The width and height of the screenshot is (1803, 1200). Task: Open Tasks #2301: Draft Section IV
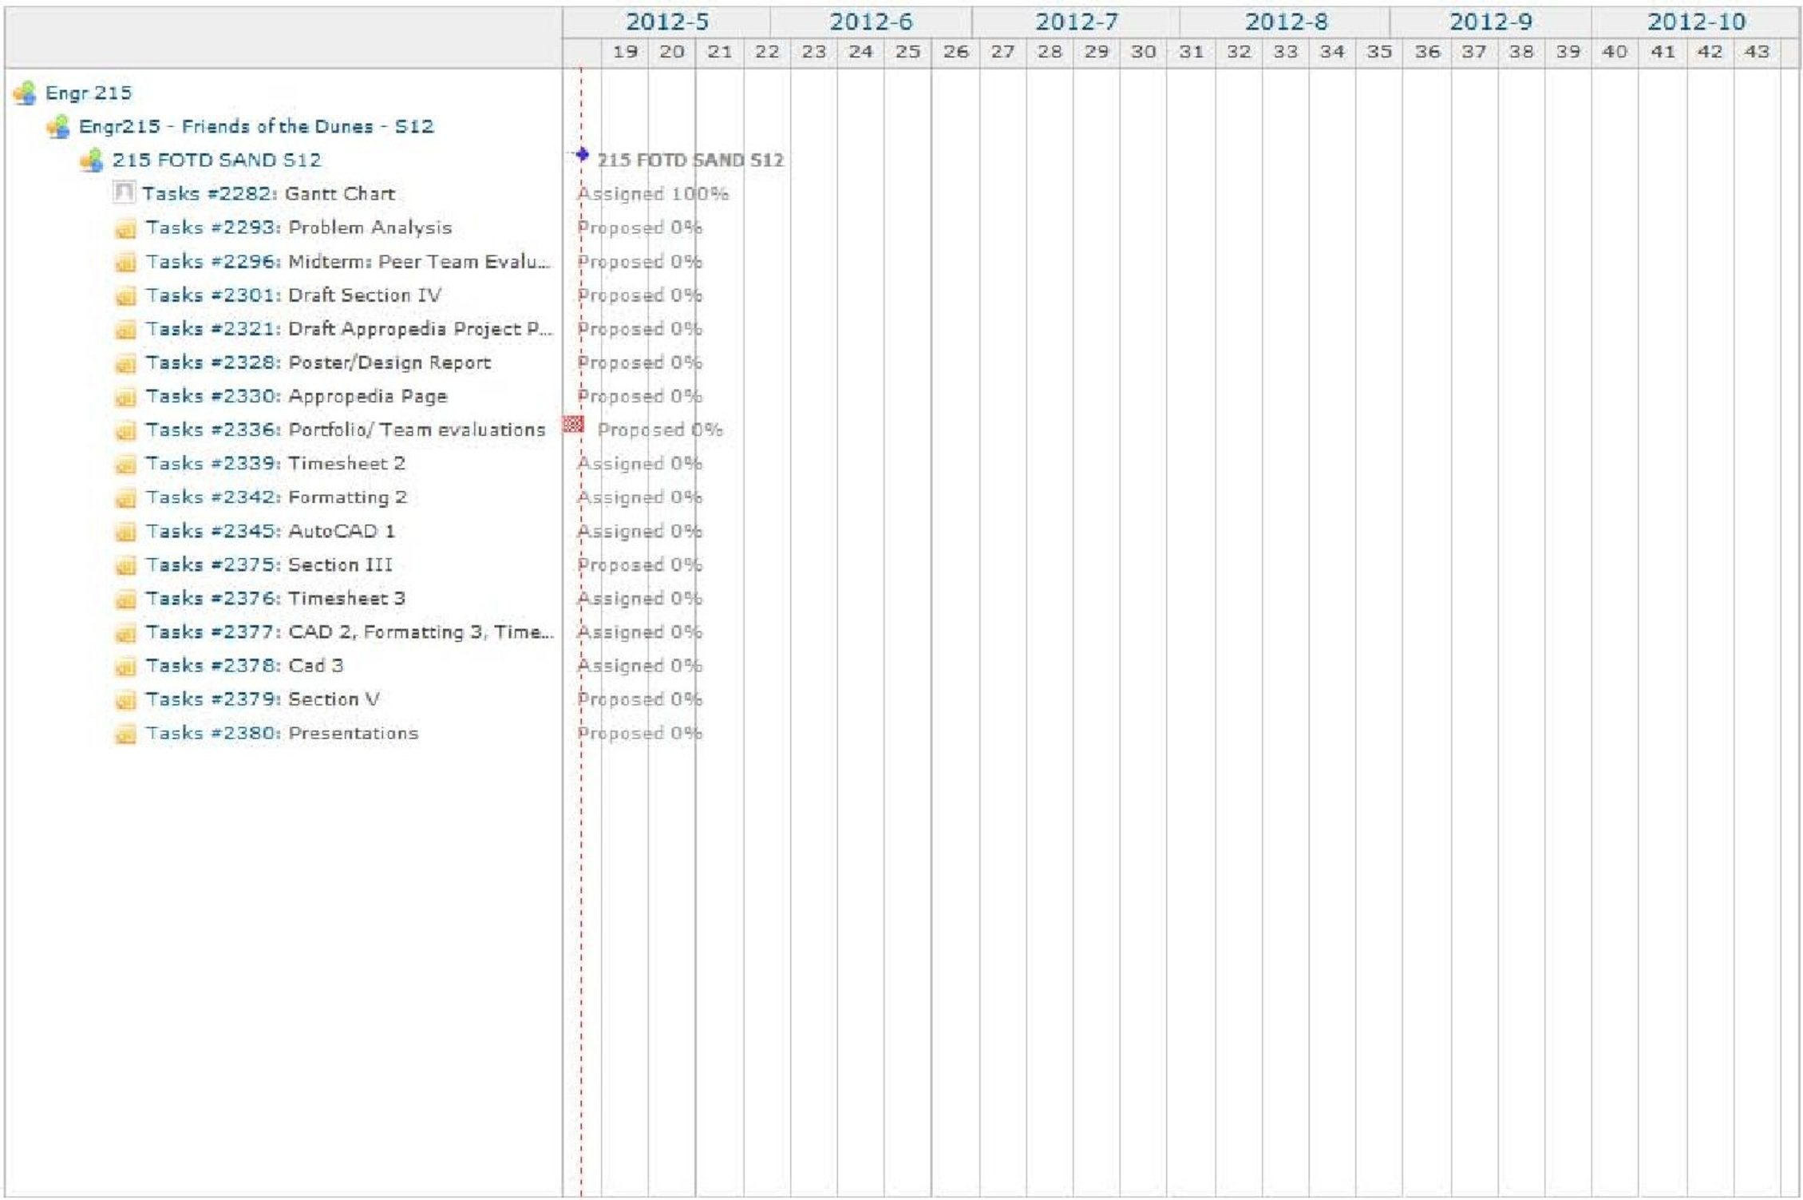[294, 295]
